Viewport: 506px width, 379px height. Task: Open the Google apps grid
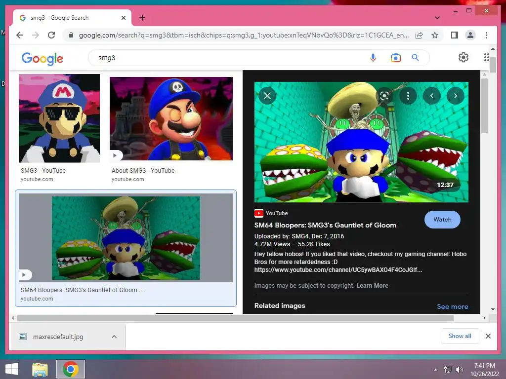click(486, 57)
